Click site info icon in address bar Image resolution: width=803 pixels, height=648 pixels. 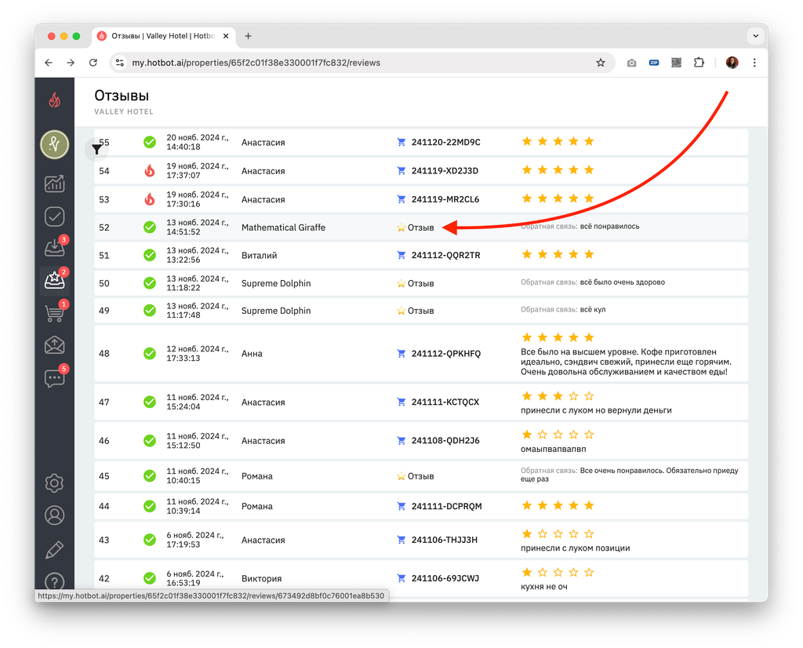click(x=120, y=63)
